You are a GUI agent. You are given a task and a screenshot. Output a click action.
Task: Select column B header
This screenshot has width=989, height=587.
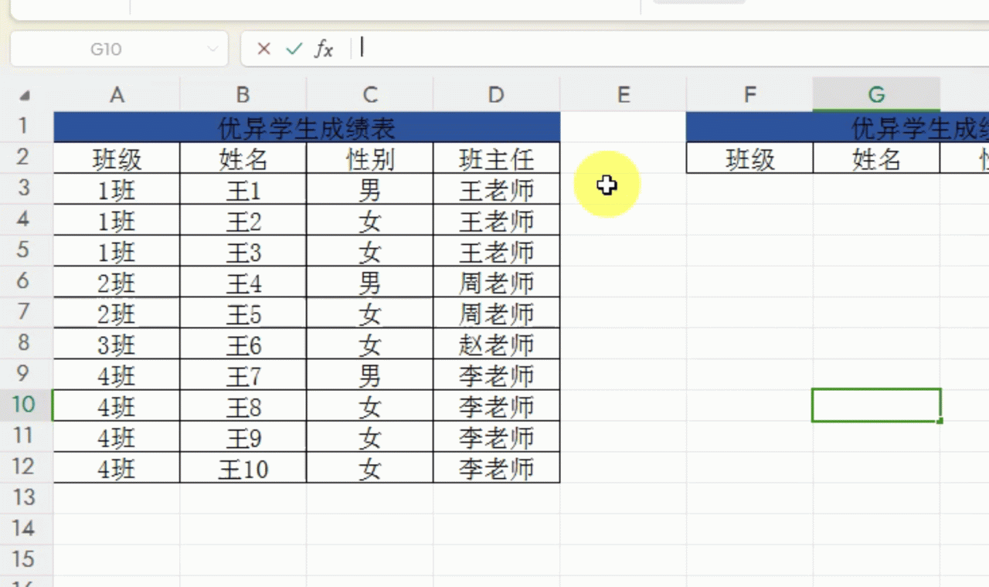243,94
